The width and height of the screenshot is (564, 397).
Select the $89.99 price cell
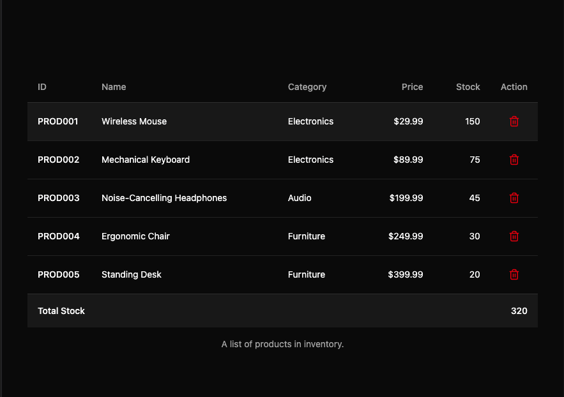[408, 160]
